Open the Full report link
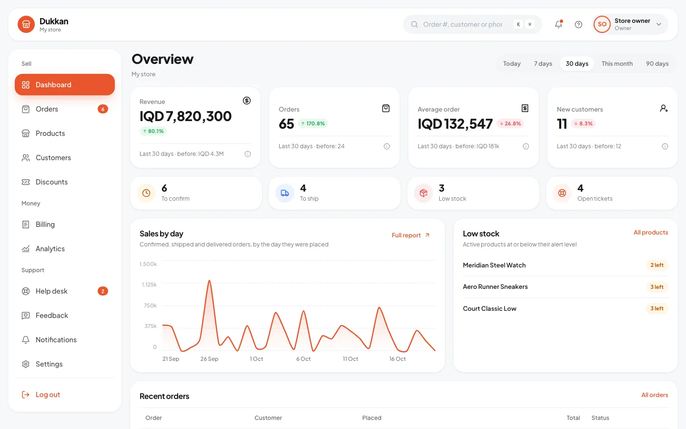Viewport: 686px width, 429px height. (411, 235)
